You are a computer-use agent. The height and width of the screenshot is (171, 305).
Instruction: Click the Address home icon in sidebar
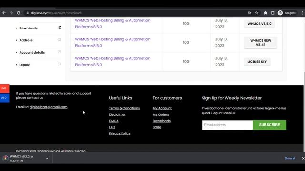59,40
